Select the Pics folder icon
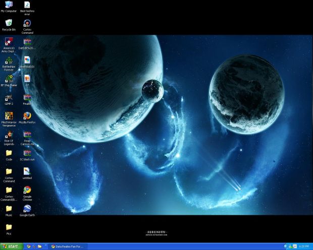313x250 pixels. click(x=9, y=229)
